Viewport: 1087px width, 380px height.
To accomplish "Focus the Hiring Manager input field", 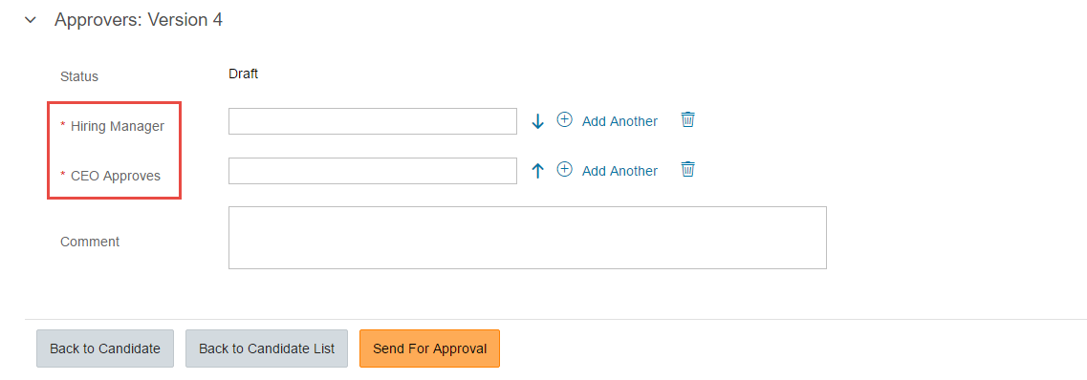I will click(x=373, y=121).
